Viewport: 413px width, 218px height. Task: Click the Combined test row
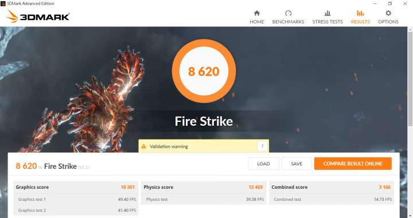click(332, 199)
